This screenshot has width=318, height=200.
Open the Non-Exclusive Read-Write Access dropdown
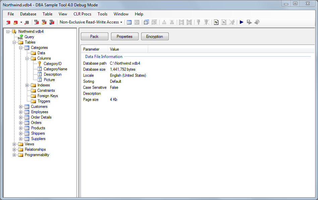121,22
